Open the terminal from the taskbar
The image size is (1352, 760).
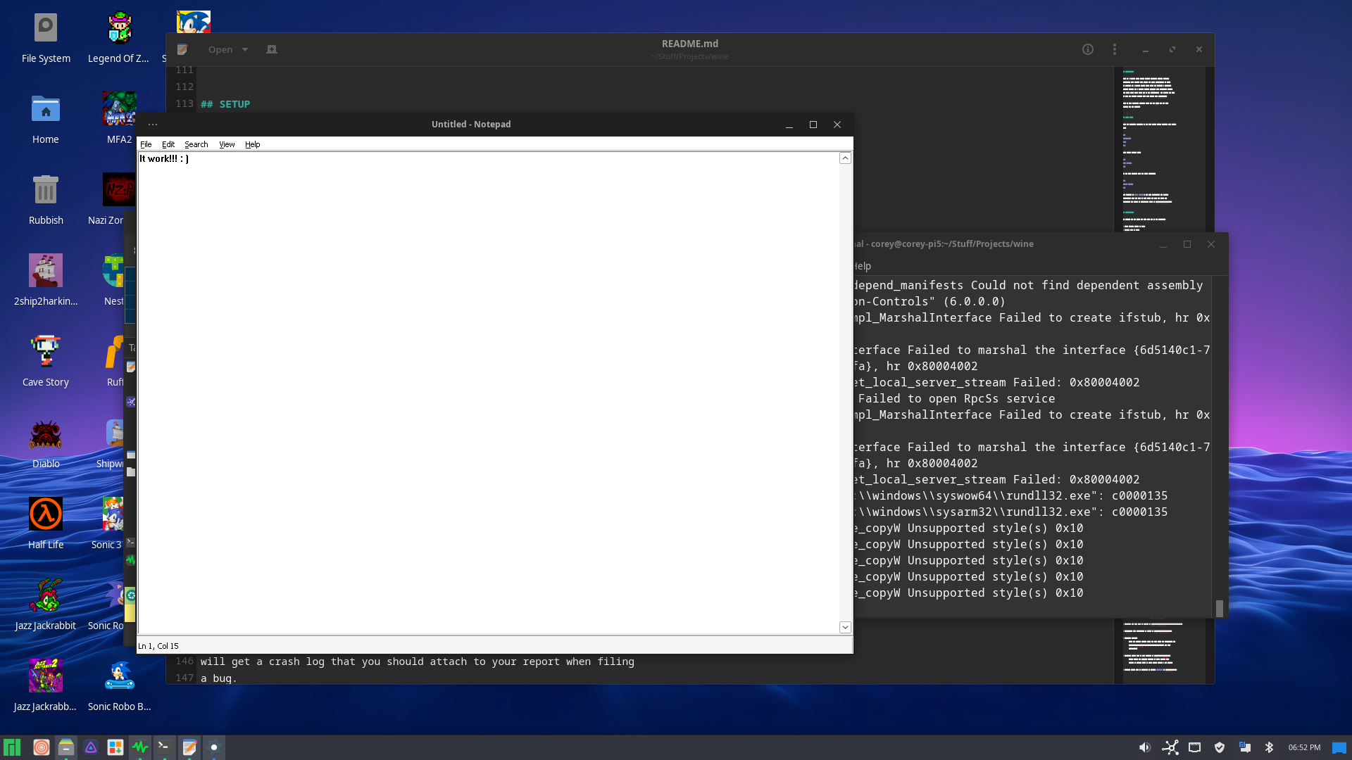(165, 747)
